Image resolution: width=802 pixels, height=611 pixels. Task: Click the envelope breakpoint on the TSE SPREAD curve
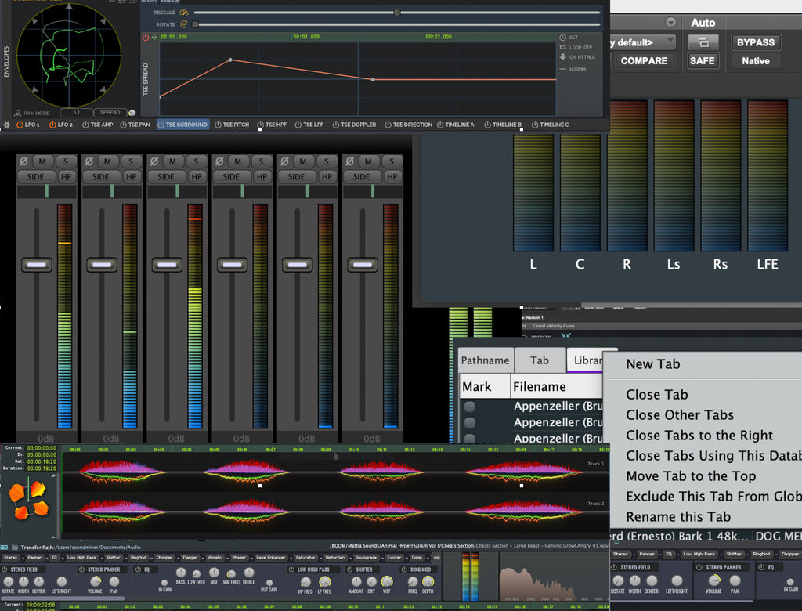pyautogui.click(x=230, y=59)
